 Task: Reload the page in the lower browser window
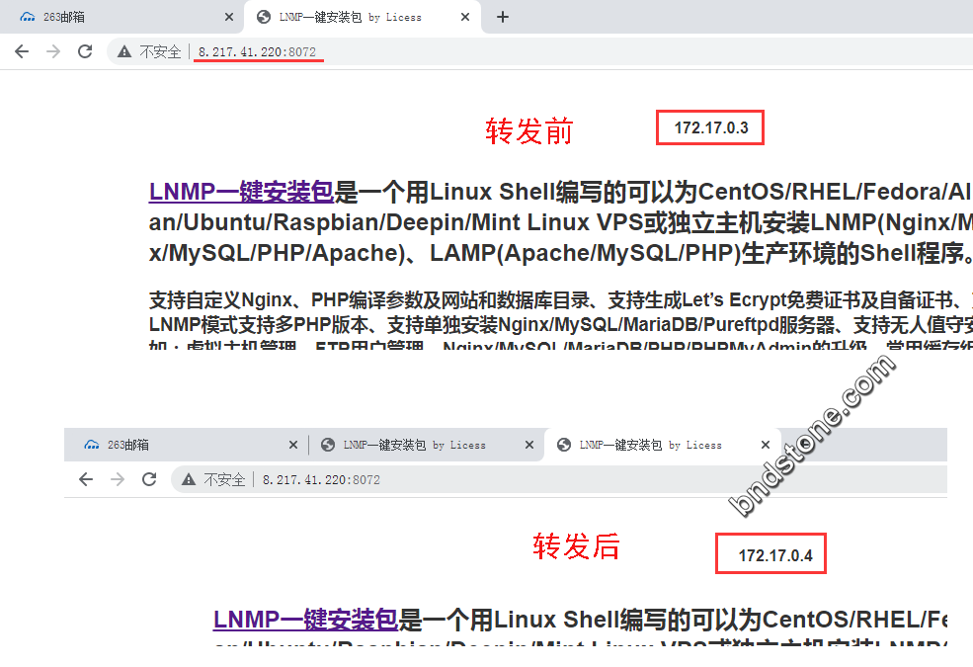pos(149,479)
